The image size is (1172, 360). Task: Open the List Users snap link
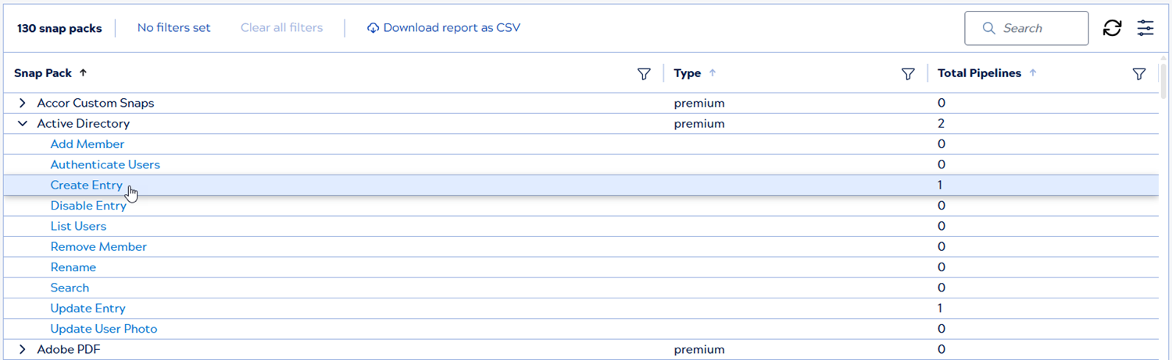pyautogui.click(x=78, y=226)
